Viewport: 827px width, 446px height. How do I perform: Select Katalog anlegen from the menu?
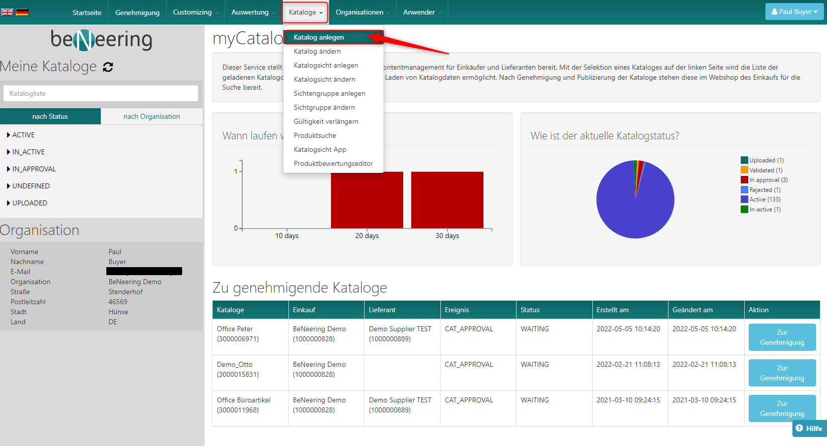coord(319,37)
